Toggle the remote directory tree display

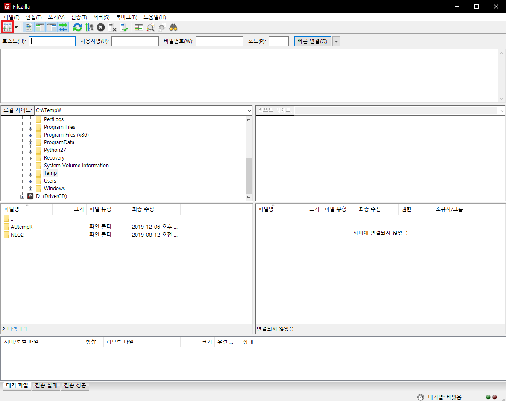[52, 27]
